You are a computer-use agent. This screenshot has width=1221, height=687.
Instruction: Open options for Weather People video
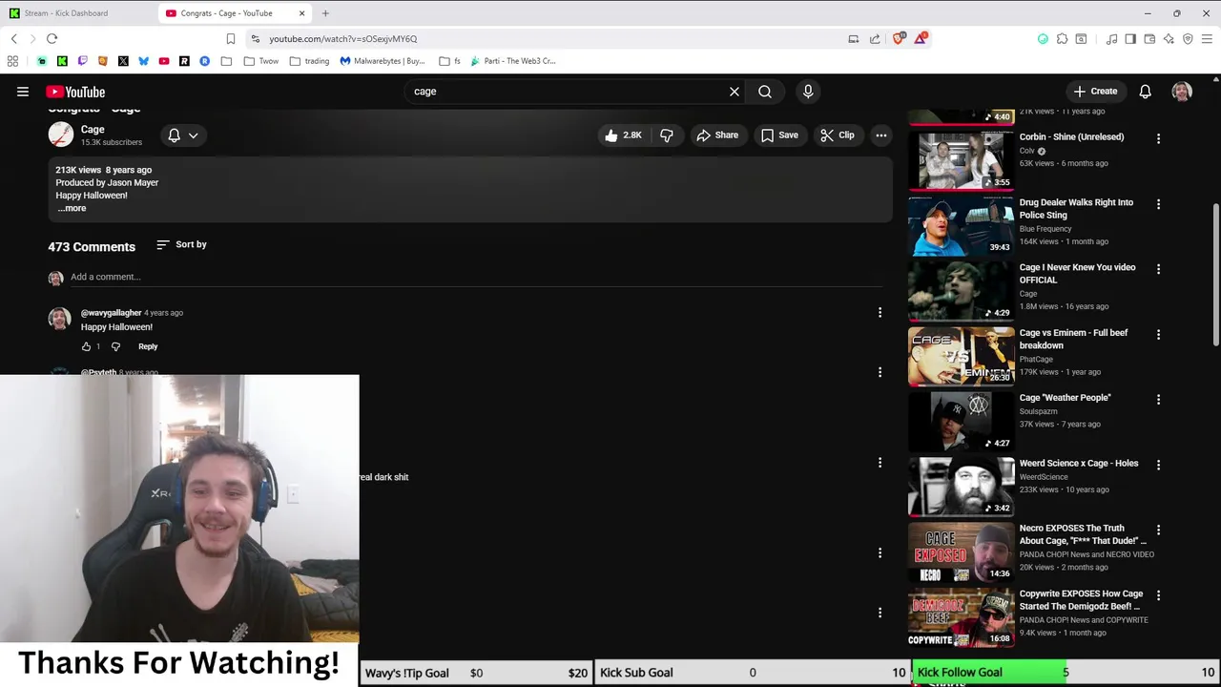(x=1158, y=400)
